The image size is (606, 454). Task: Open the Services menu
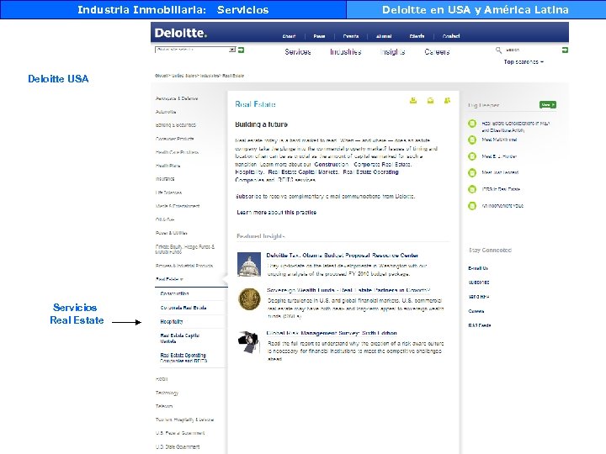pos(298,52)
